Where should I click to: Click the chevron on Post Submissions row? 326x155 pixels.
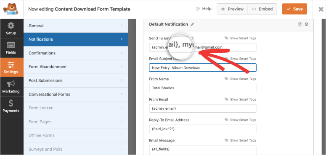tap(122, 80)
